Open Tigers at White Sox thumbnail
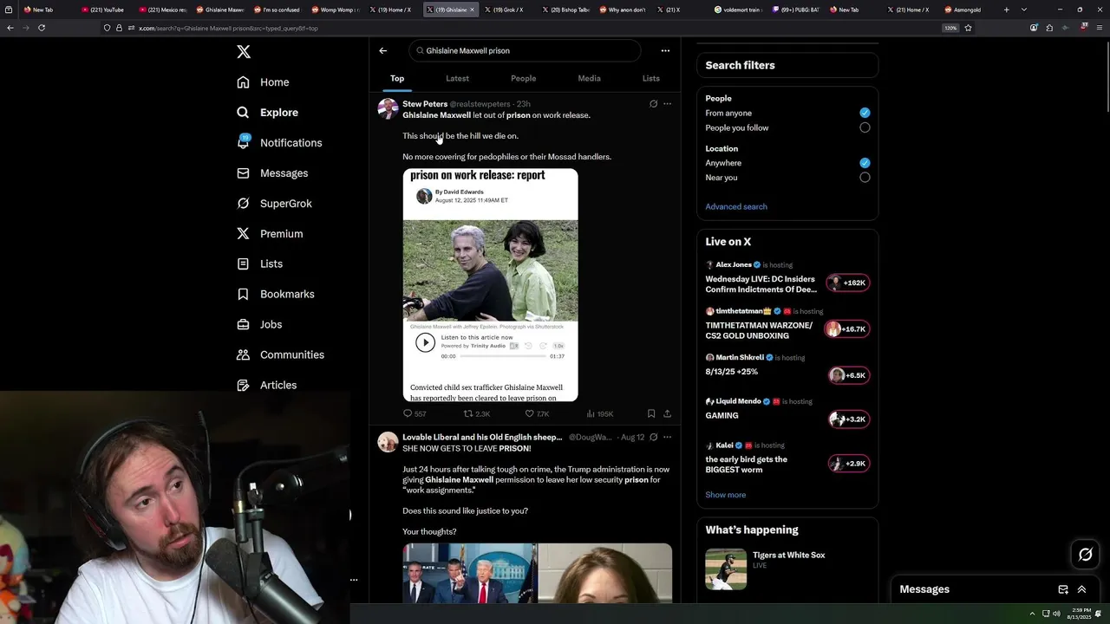This screenshot has width=1110, height=624. pyautogui.click(x=726, y=569)
